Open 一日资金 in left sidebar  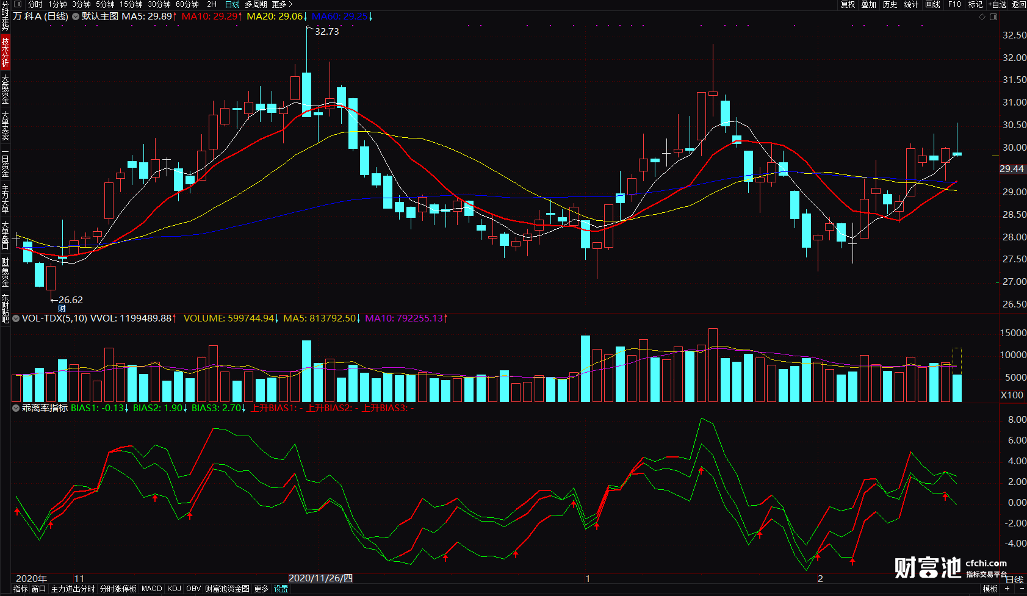coord(5,163)
